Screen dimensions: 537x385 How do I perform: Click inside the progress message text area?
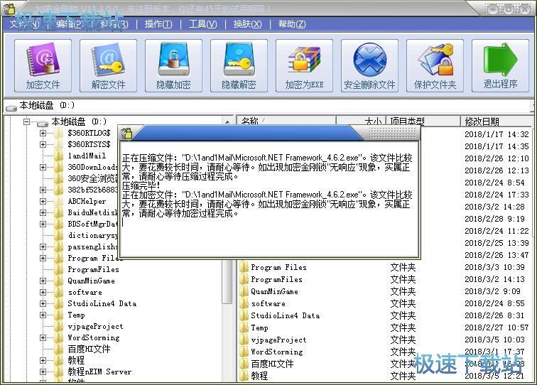269,200
